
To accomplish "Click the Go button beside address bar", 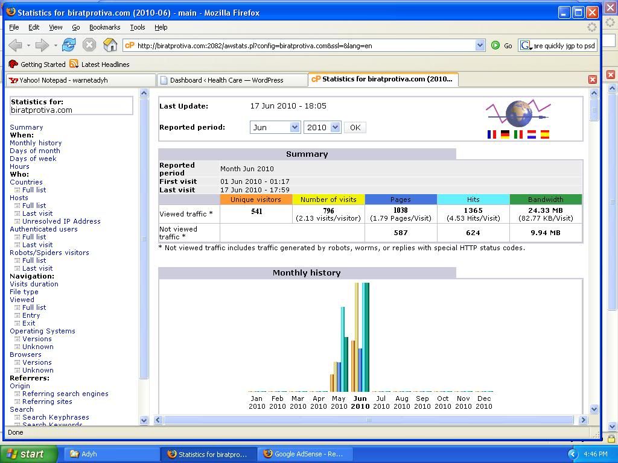I will point(502,45).
